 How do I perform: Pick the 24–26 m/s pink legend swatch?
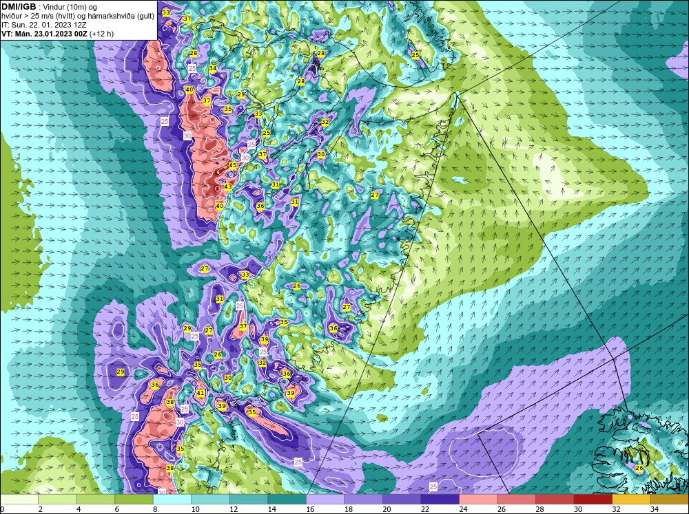(x=478, y=500)
